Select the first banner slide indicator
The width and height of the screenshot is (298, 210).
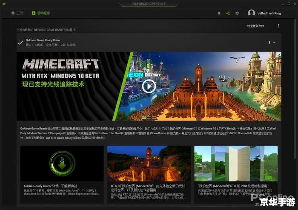(x=144, y=118)
